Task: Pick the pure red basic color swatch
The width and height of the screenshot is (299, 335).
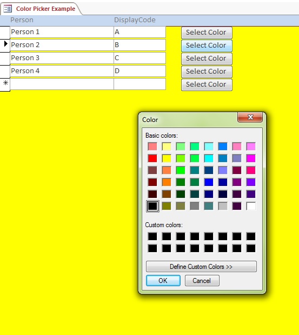Action: pos(152,158)
